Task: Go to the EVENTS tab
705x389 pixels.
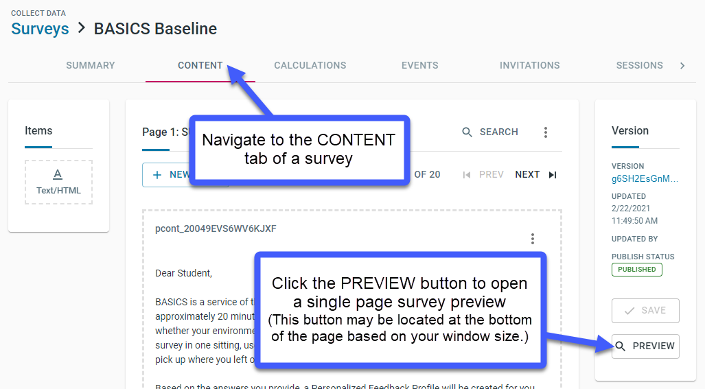Action: pos(420,66)
